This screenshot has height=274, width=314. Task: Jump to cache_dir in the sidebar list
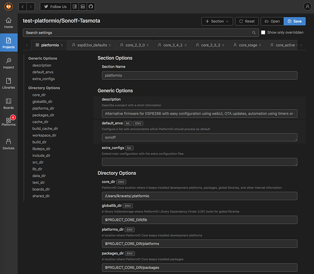click(x=40, y=122)
